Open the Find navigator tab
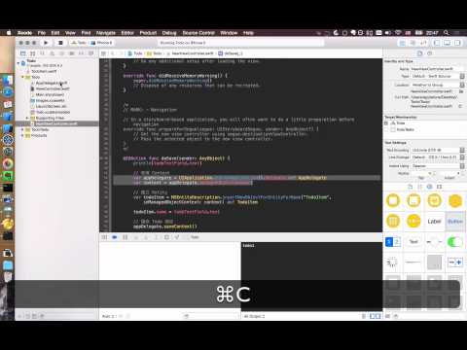467x350 pixels. 42,53
